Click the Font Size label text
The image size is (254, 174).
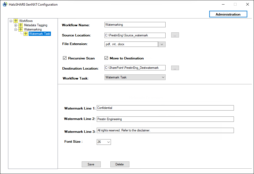pyautogui.click(x=73, y=141)
